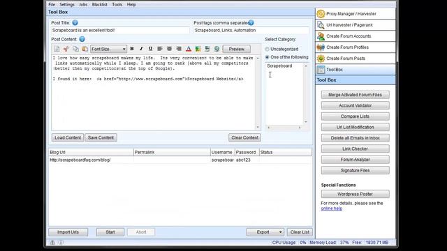
Task: Click the Url harvester / Pagerank icon
Action: tap(321, 25)
